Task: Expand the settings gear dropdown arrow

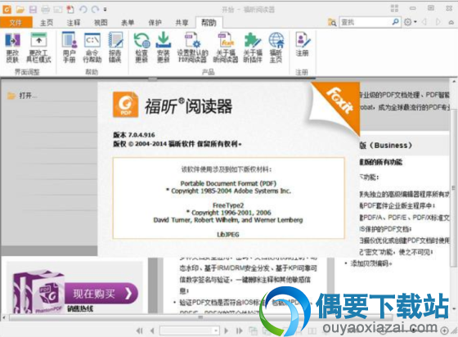Action: 415,22
